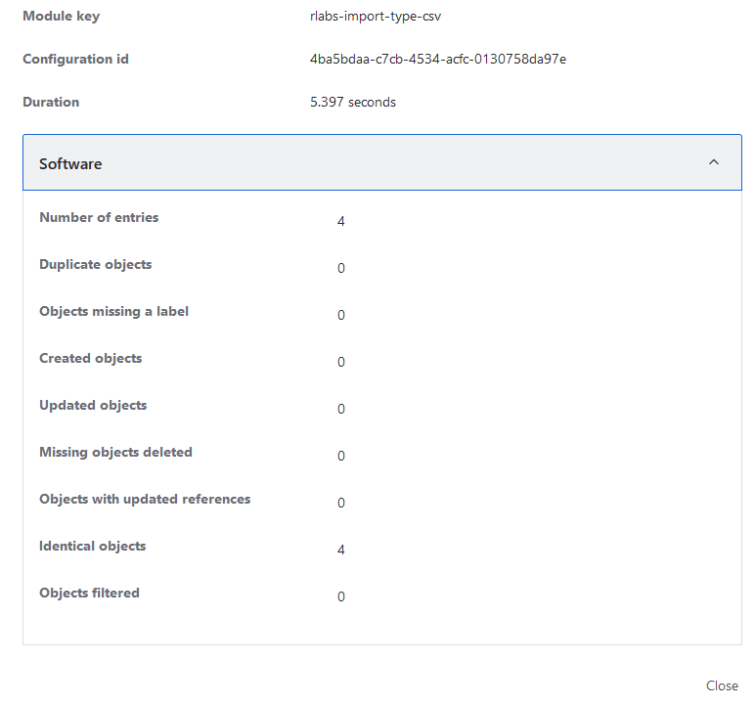Click the Created objects label
The image size is (755, 706).
tap(90, 359)
